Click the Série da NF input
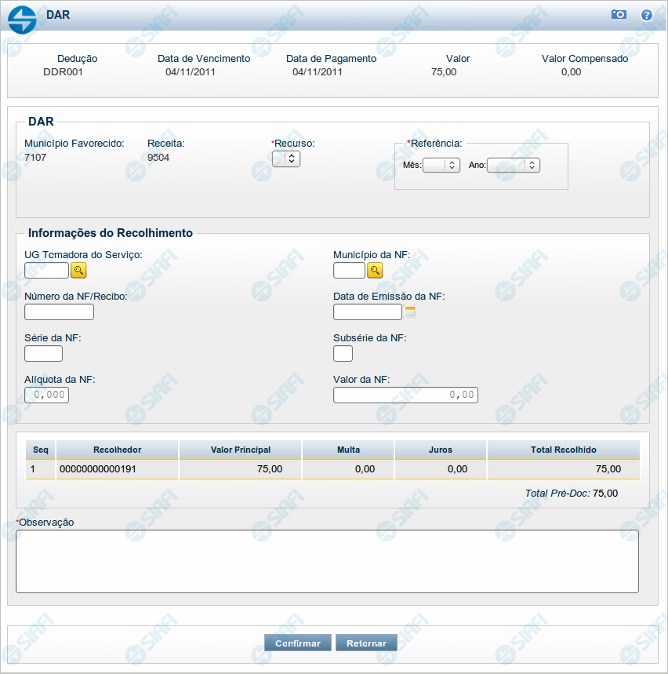Image resolution: width=668 pixels, height=674 pixels. pyautogui.click(x=43, y=354)
